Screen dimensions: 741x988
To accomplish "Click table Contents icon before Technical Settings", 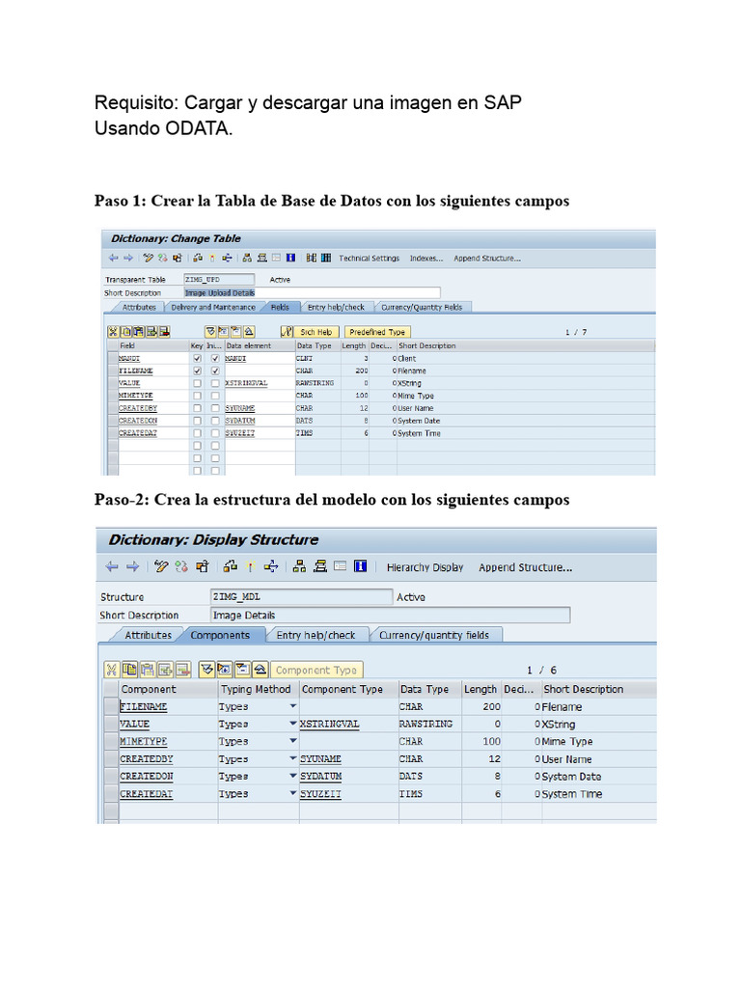I will tap(326, 258).
